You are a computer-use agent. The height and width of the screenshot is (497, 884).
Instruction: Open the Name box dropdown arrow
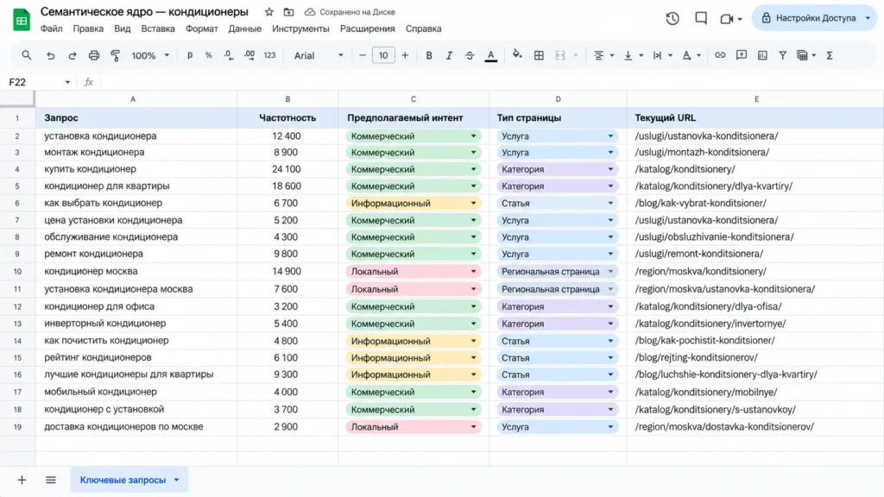tap(67, 82)
